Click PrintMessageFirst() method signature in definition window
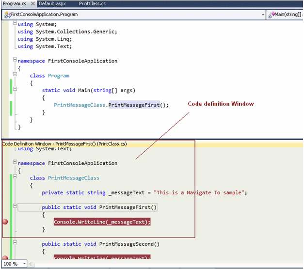The width and height of the screenshot is (304, 269). tap(99, 207)
